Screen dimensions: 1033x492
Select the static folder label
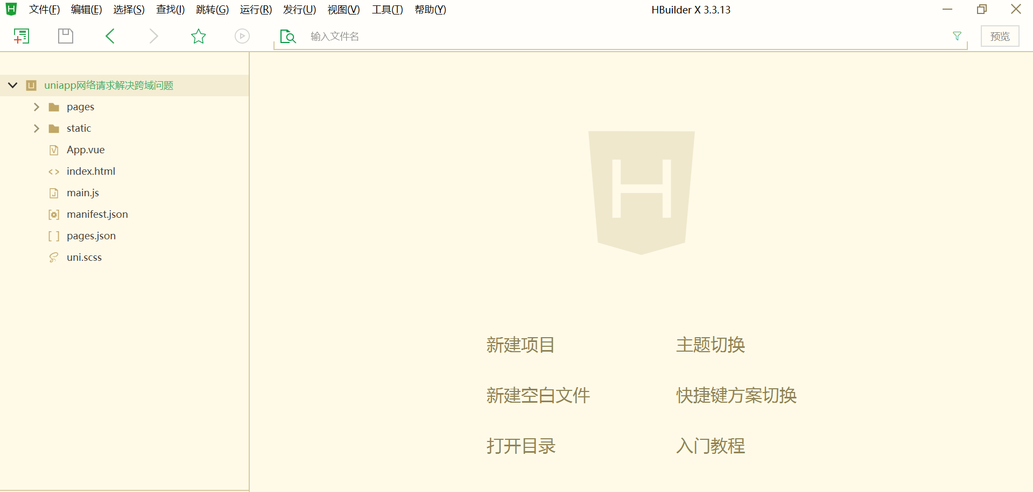(x=79, y=129)
